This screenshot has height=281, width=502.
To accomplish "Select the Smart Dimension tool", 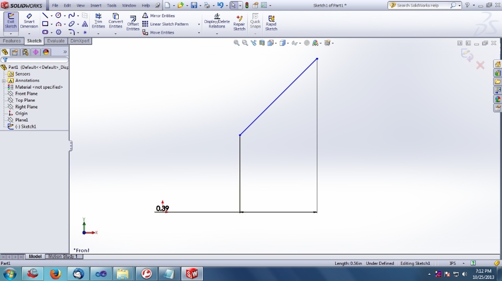I will tap(29, 21).
